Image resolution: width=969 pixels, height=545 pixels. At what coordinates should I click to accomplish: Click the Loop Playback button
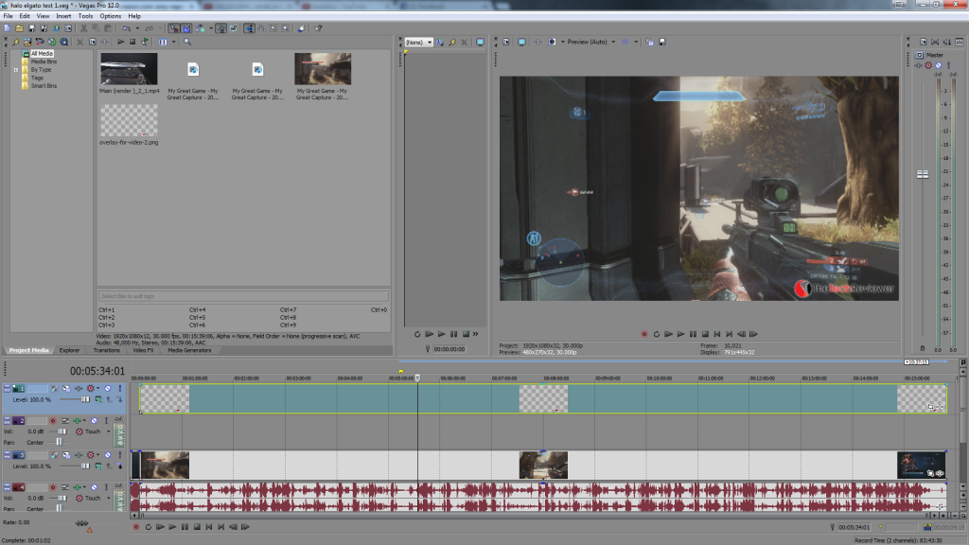pos(149,527)
